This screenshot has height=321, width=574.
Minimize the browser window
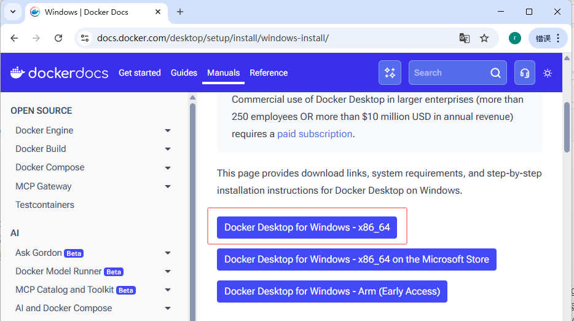tap(501, 12)
